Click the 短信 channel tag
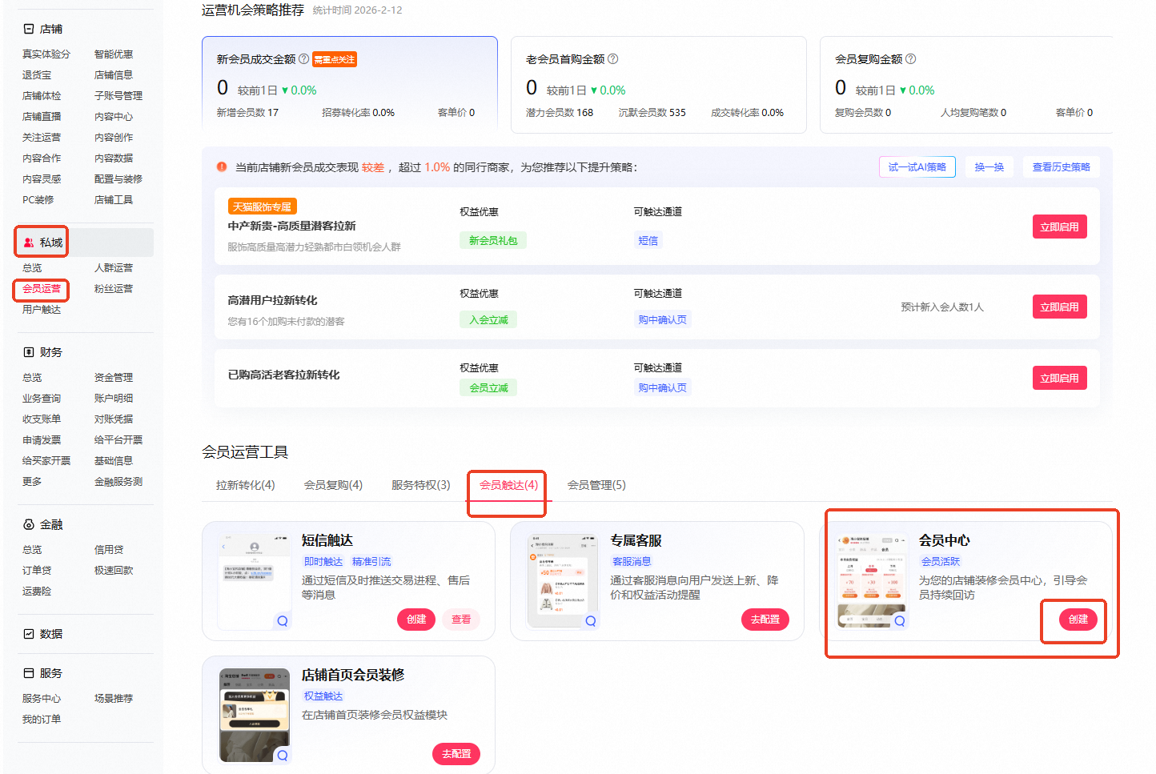 coord(648,241)
